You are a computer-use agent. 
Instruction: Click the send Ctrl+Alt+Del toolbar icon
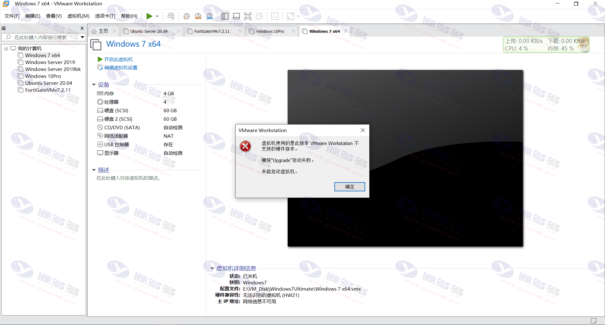pyautogui.click(x=171, y=16)
